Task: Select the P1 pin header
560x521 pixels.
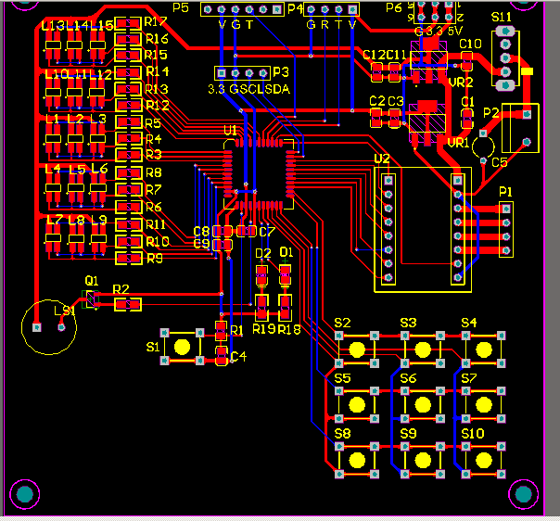Action: (505, 230)
